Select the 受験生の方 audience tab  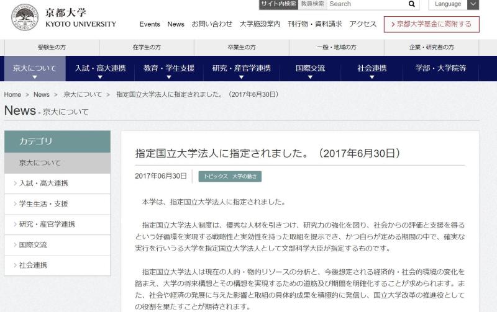click(52, 48)
